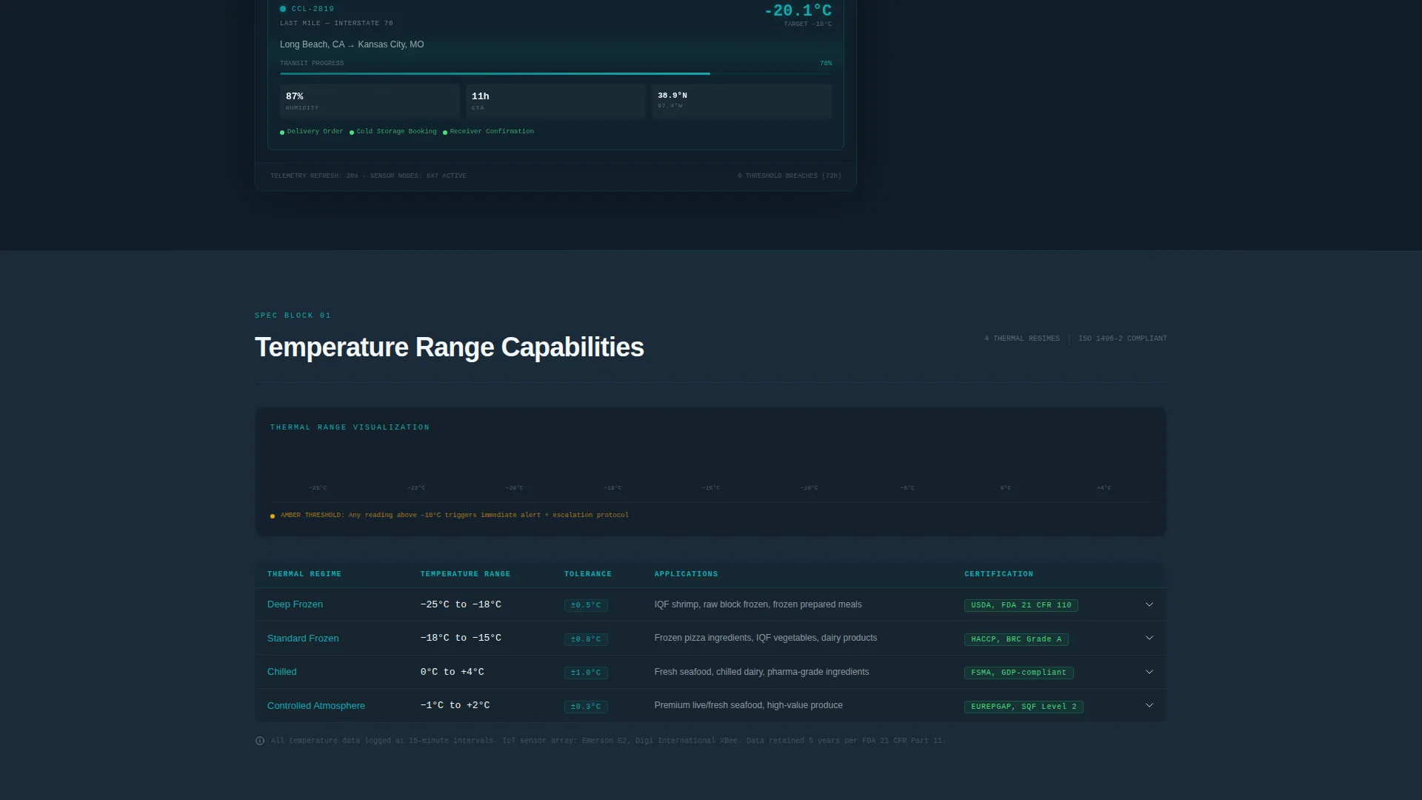Click the Premium live/fresh seafood applications cell
This screenshot has width=1422, height=800.
749,705
